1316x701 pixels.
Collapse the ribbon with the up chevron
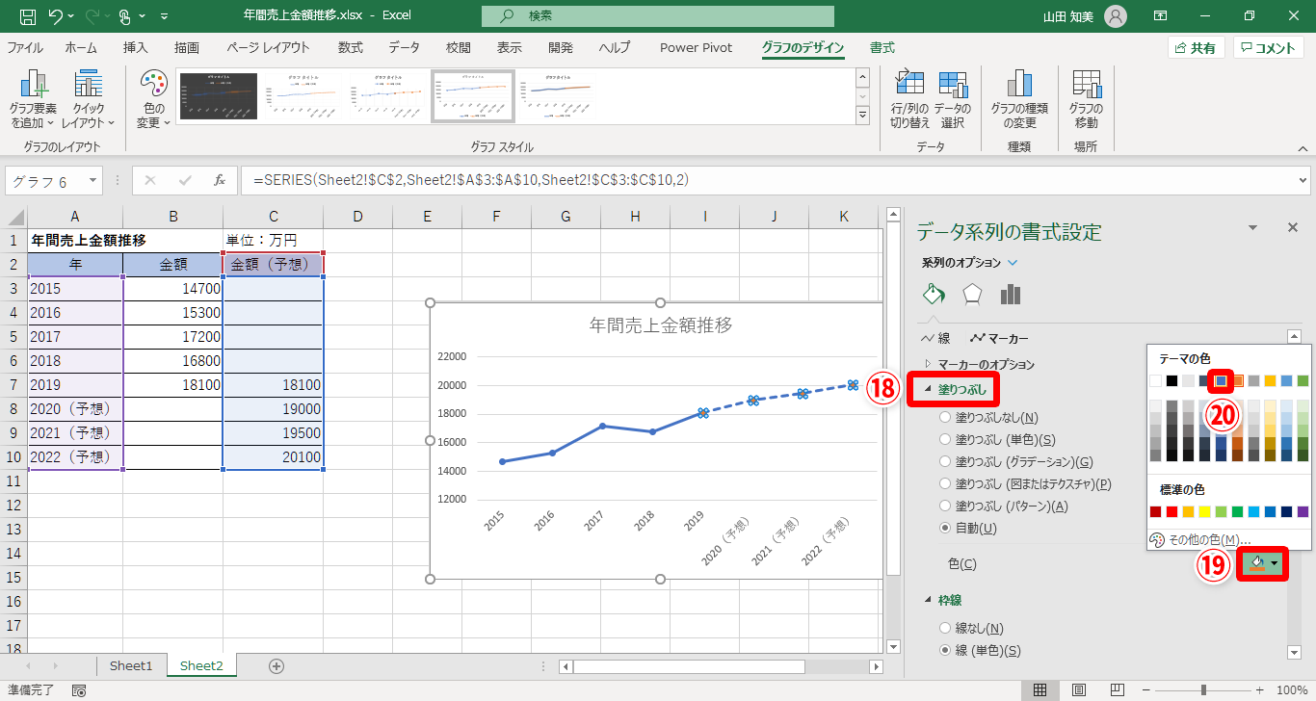coord(1303,148)
